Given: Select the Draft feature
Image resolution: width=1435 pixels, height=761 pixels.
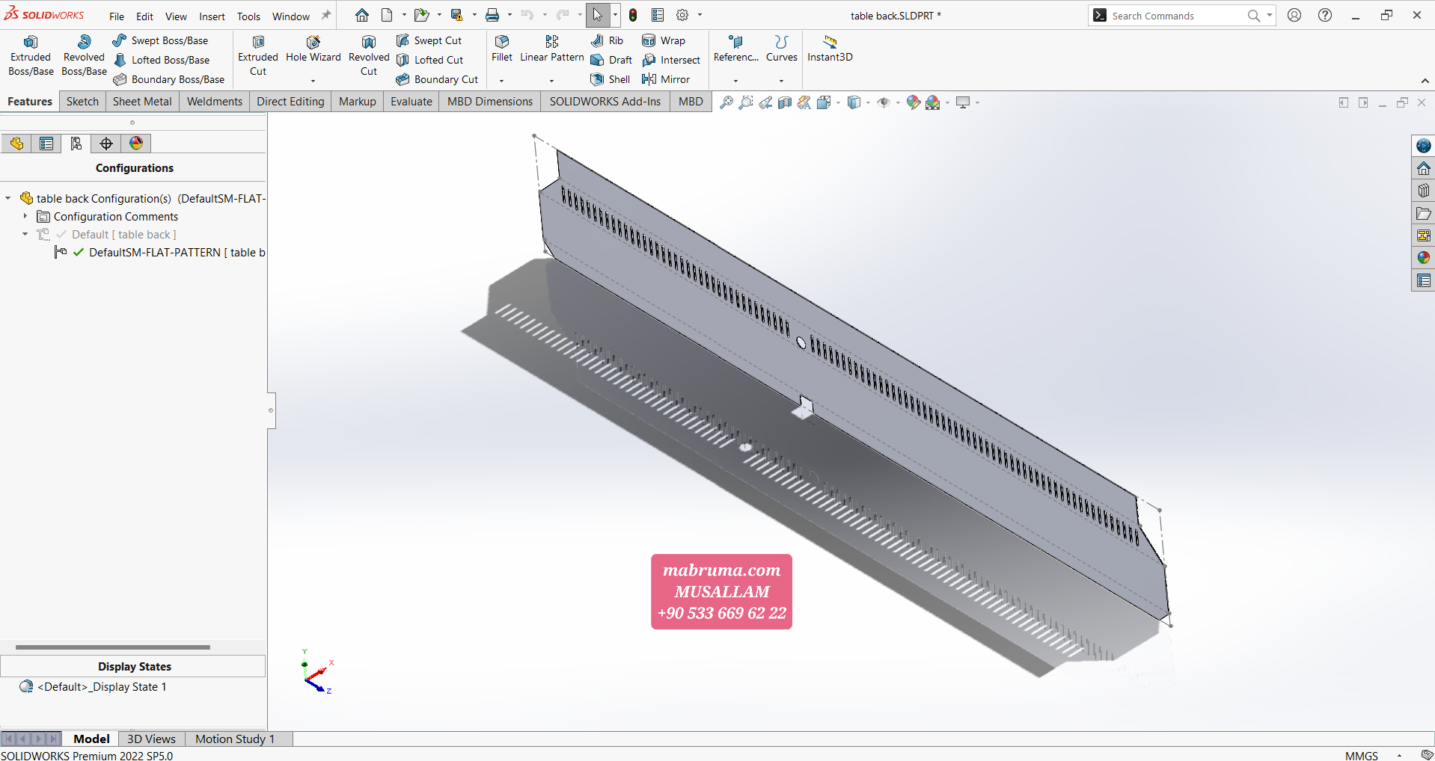Looking at the screenshot, I should [x=611, y=60].
